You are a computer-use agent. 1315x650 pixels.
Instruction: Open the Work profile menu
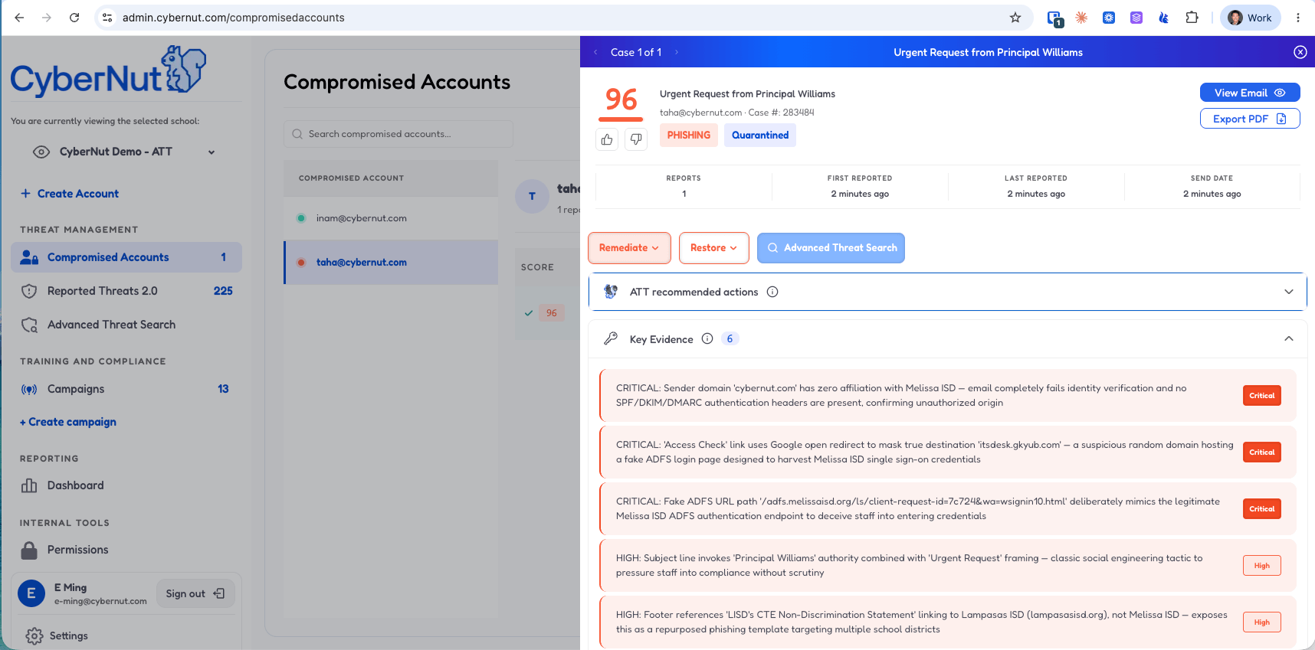(x=1250, y=18)
